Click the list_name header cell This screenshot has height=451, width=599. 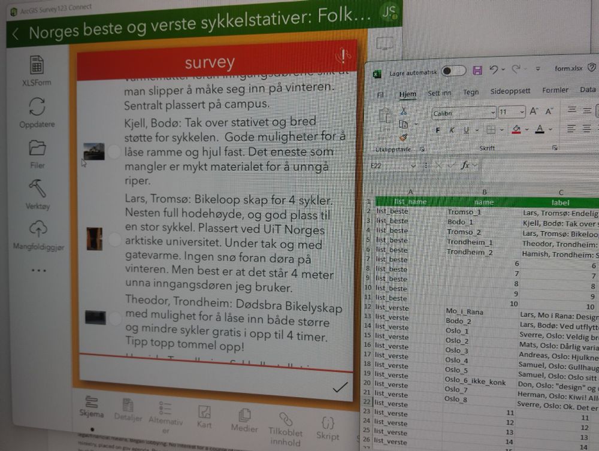(410, 202)
